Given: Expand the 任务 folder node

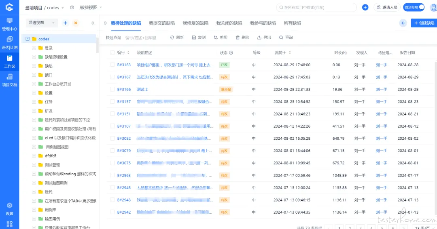Looking at the screenshot, I should [x=34, y=102].
